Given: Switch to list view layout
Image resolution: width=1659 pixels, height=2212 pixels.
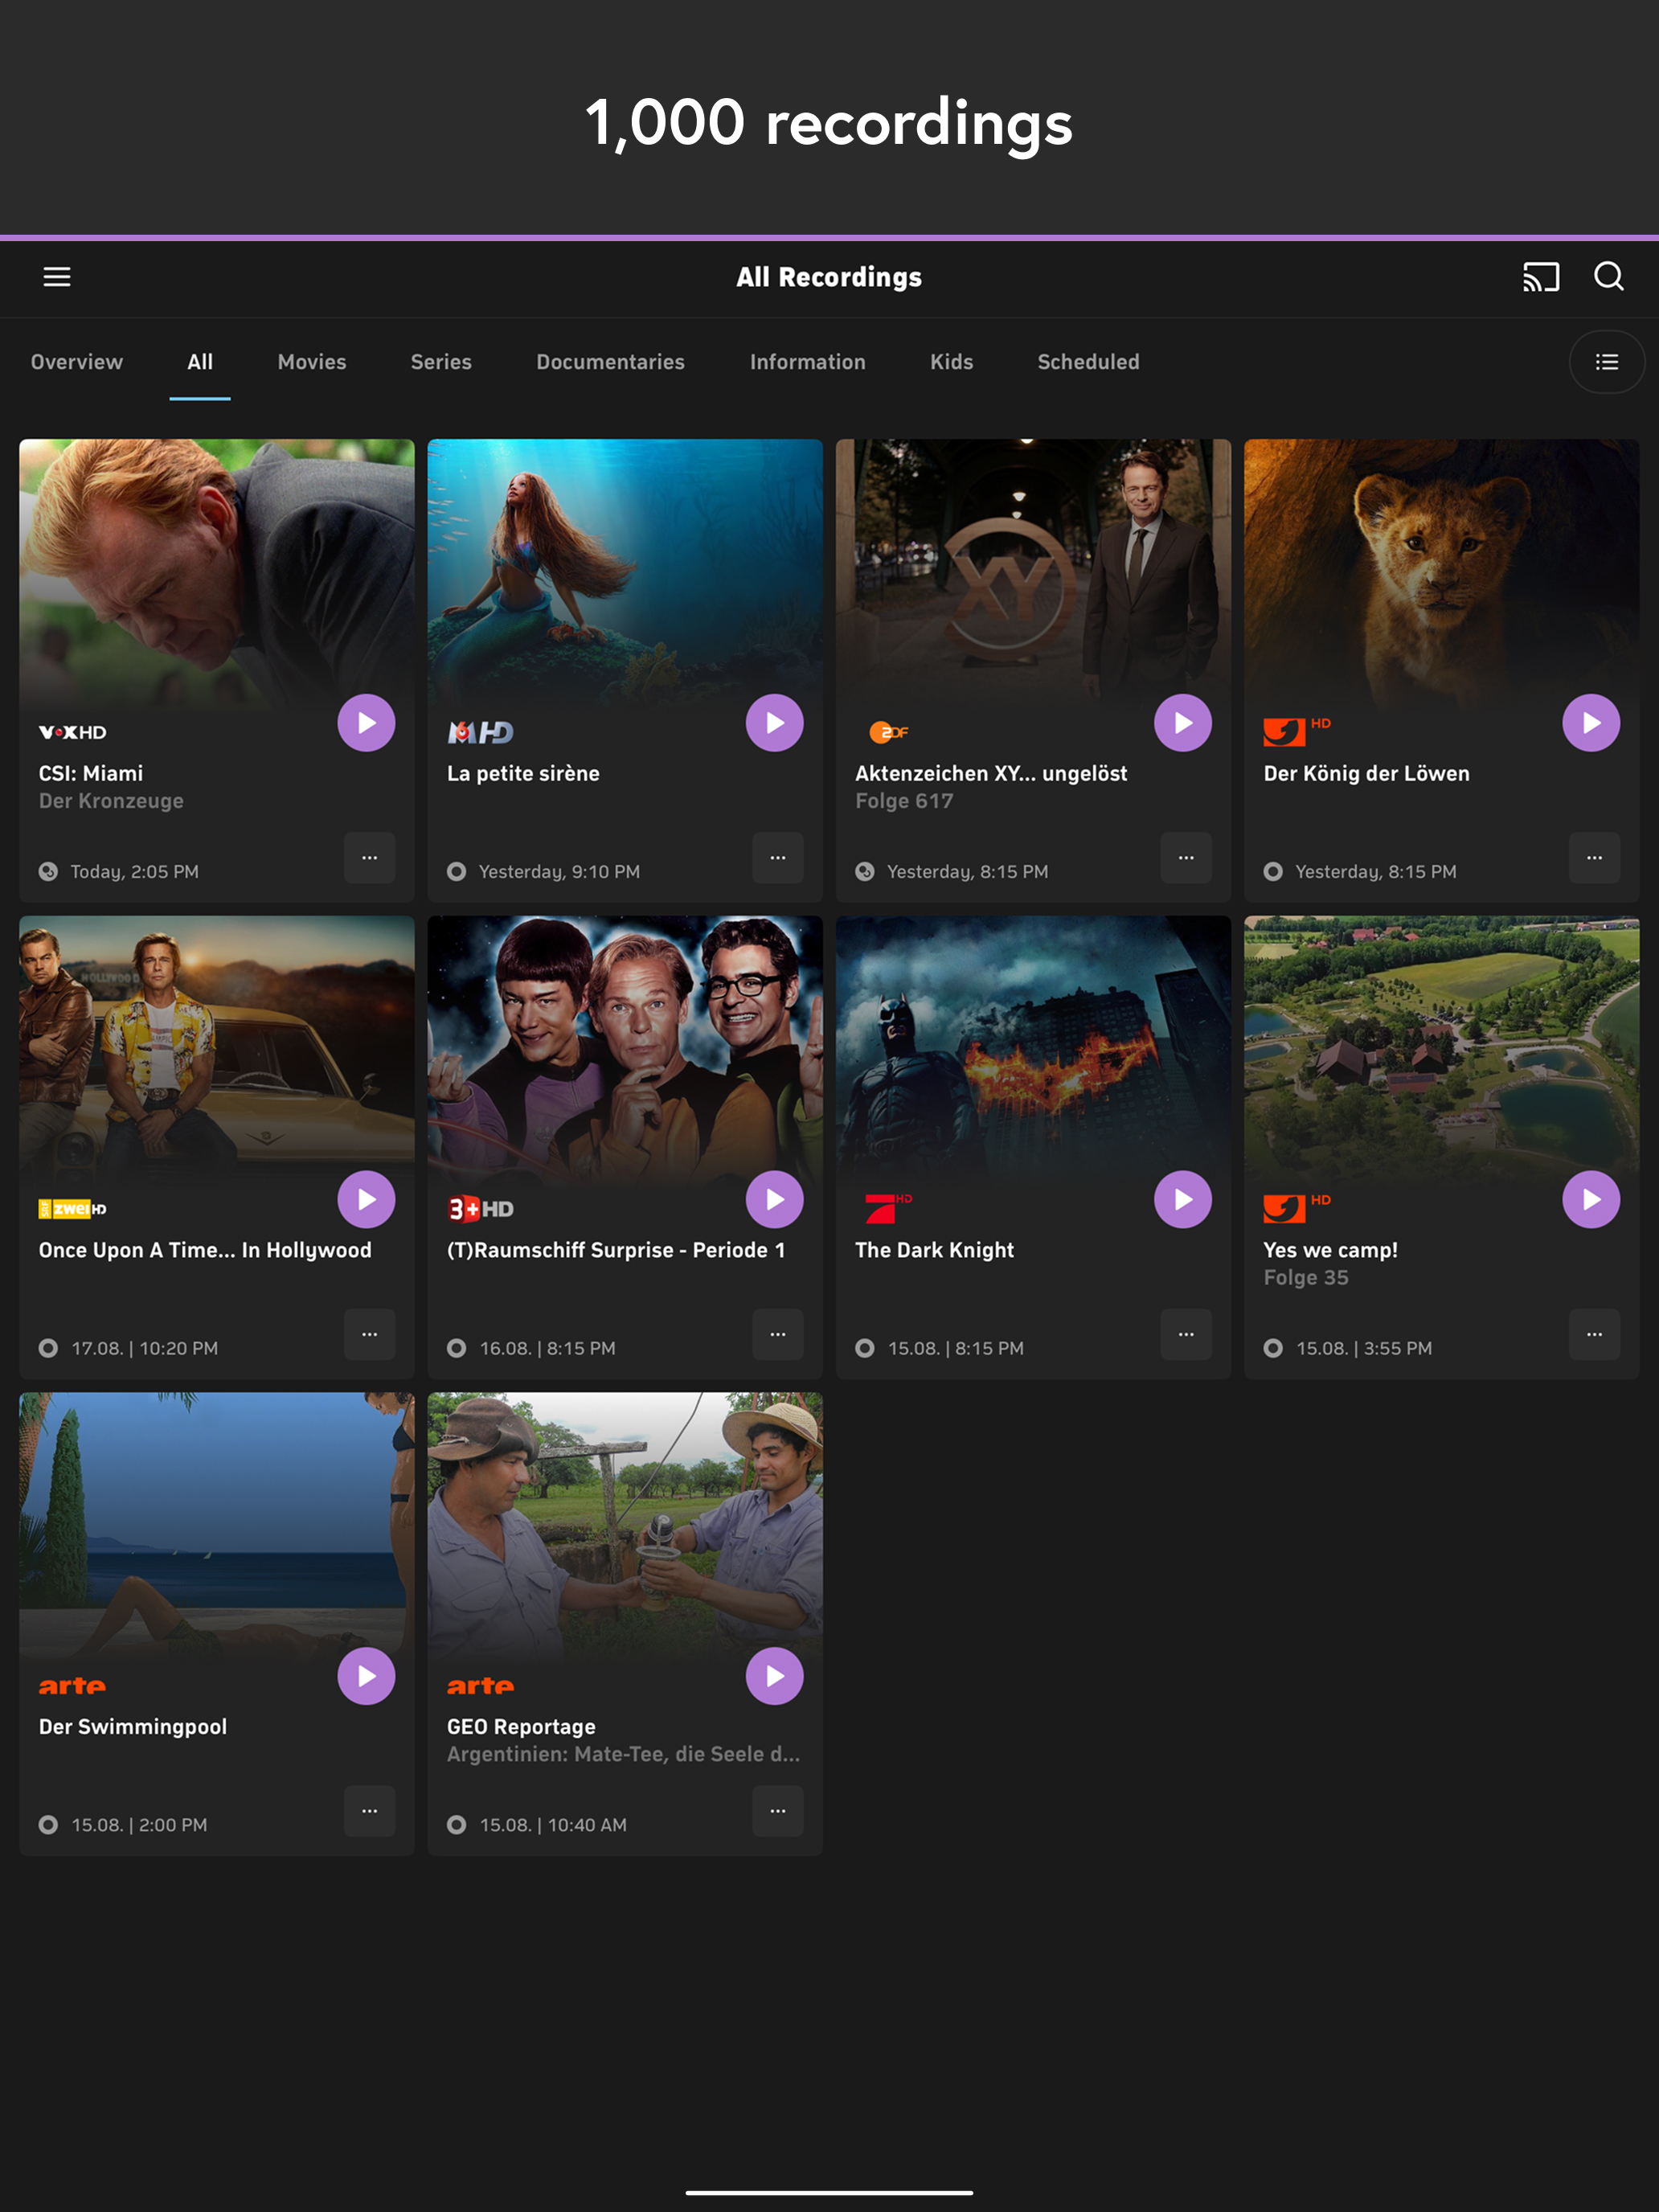Looking at the screenshot, I should pyautogui.click(x=1607, y=362).
